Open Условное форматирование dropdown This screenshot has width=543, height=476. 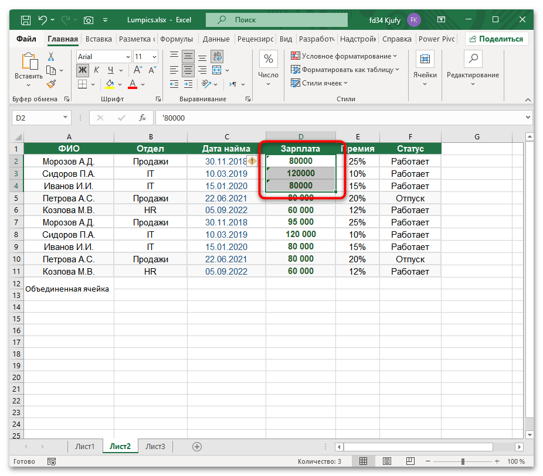344,56
